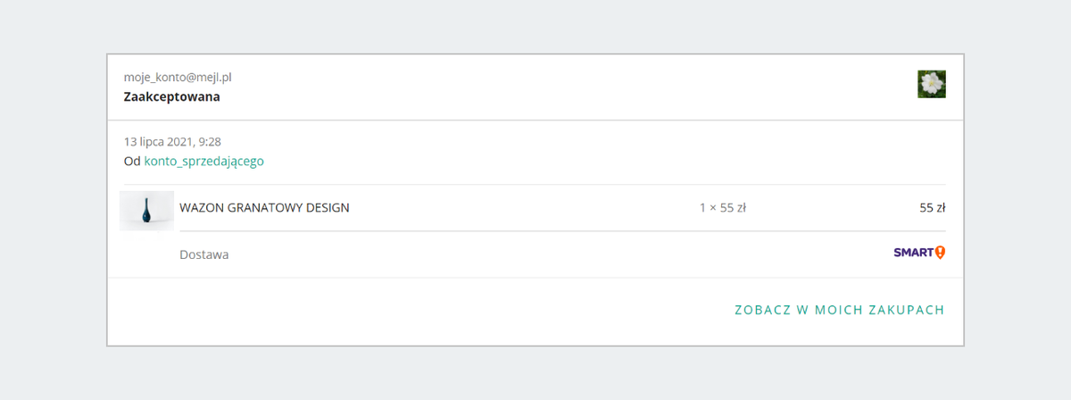The image size is (1071, 400).
Task: Click the purple SMART delivery logo
Action: (x=913, y=254)
